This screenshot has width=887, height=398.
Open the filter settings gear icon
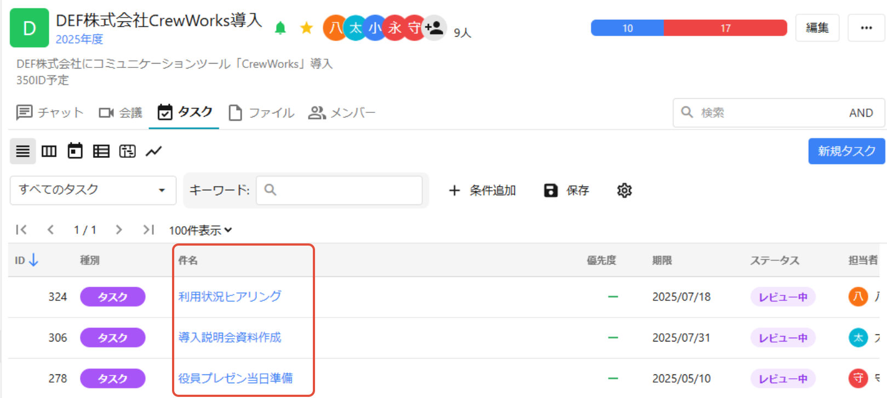(x=625, y=190)
